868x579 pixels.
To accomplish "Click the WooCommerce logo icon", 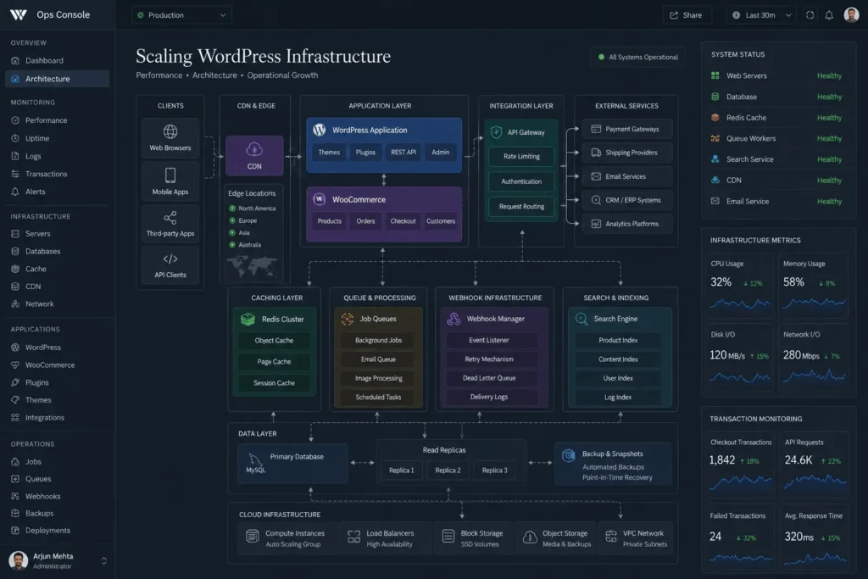I will pyautogui.click(x=320, y=199).
